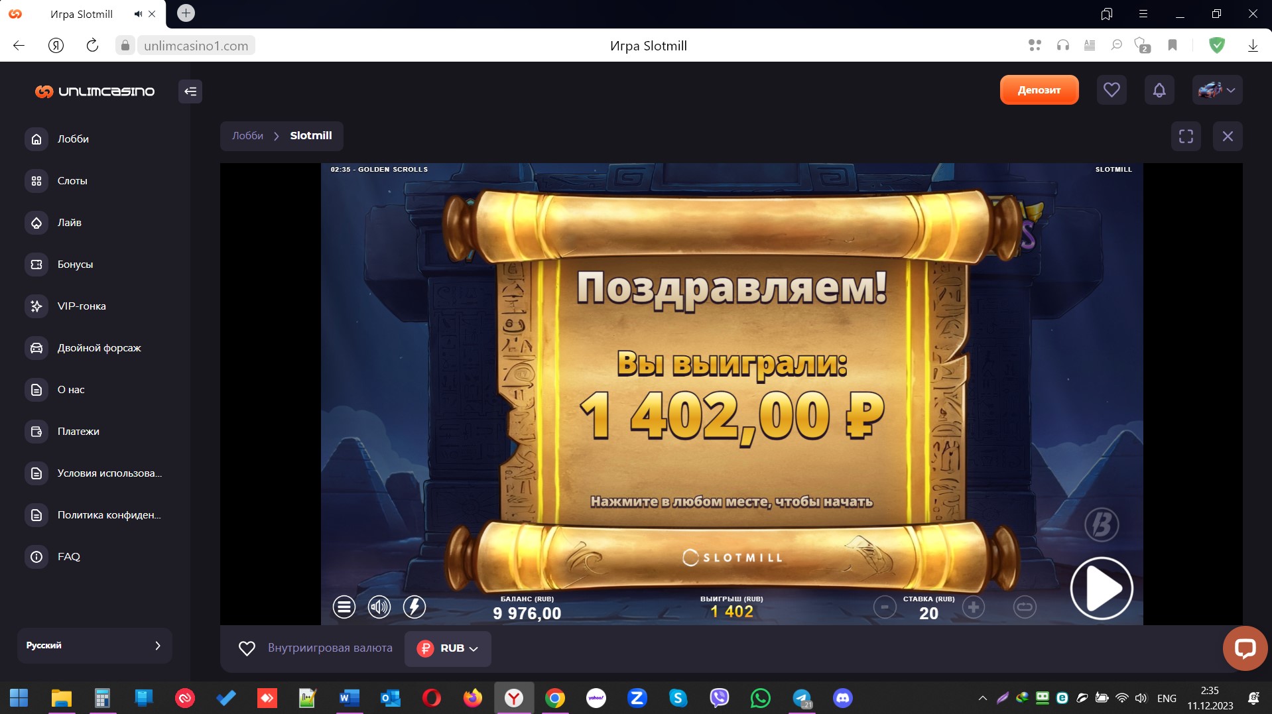Expand the user avatar account menu
Screen dimensions: 1272x714
(1217, 90)
